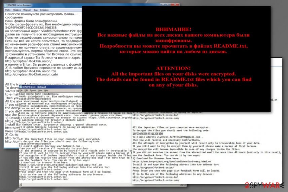Viewport: 288px width, 192px height.
Task: Click red line 'on any of your disks.'
Action: [x=174, y=85]
